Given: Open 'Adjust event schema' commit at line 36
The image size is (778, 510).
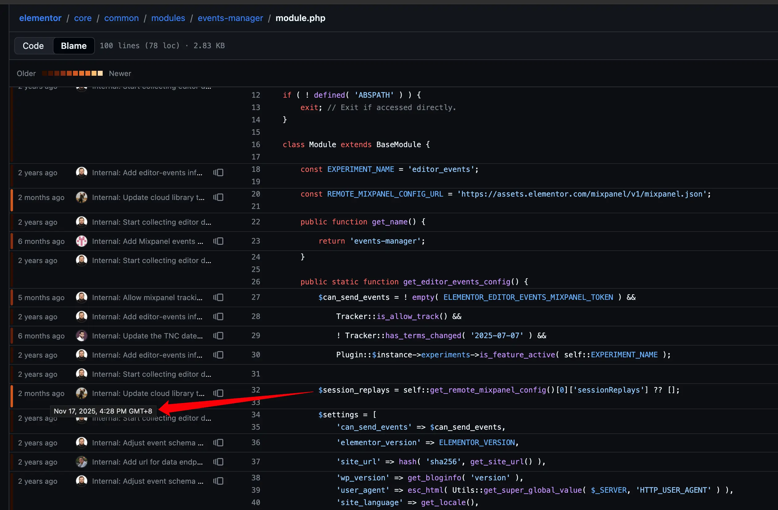Looking at the screenshot, I should pyautogui.click(x=147, y=443).
